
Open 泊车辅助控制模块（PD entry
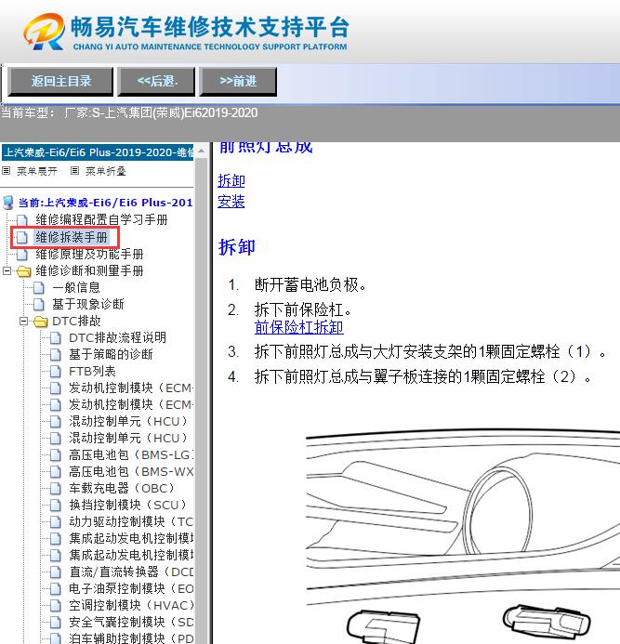click(131, 638)
